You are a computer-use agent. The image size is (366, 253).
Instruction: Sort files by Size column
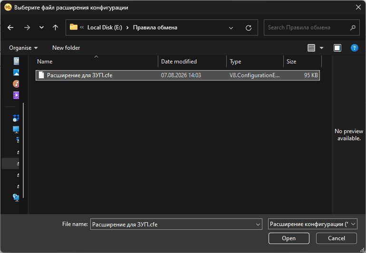coord(302,62)
